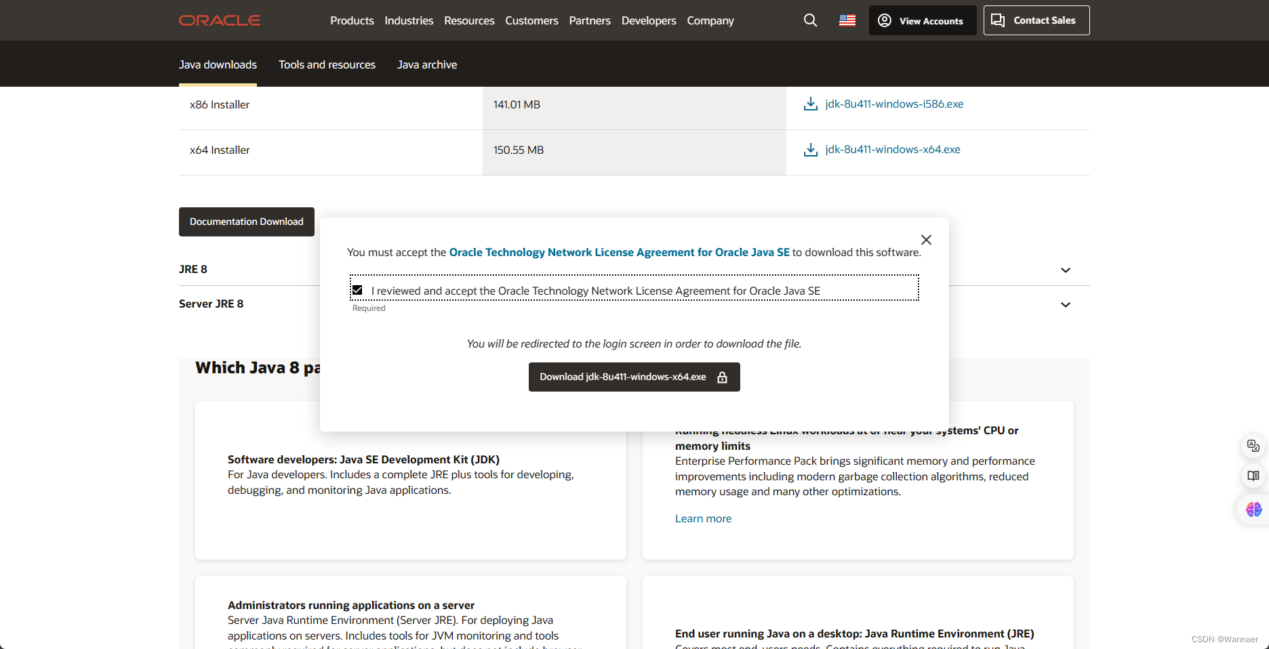Screen dimensions: 1269x649
Task: Open the Industries menu
Action: pos(409,20)
